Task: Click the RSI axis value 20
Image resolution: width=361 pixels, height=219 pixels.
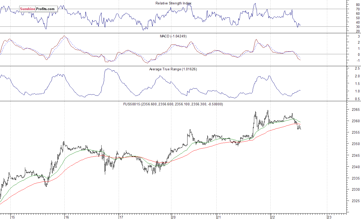Action: (358, 31)
